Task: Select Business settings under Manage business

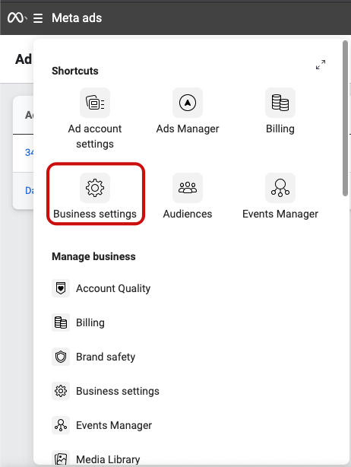Action: click(x=118, y=391)
